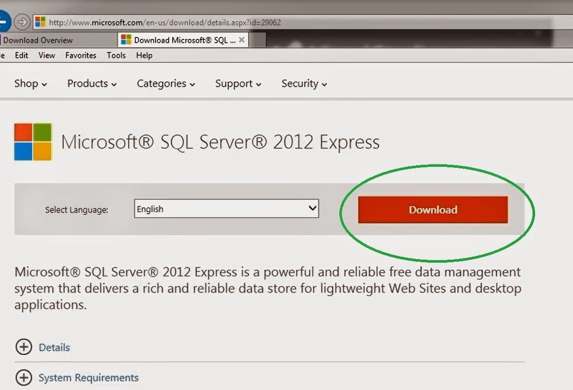The width and height of the screenshot is (573, 390).
Task: Close the Download Microsoft SQL tab
Action: click(x=242, y=40)
